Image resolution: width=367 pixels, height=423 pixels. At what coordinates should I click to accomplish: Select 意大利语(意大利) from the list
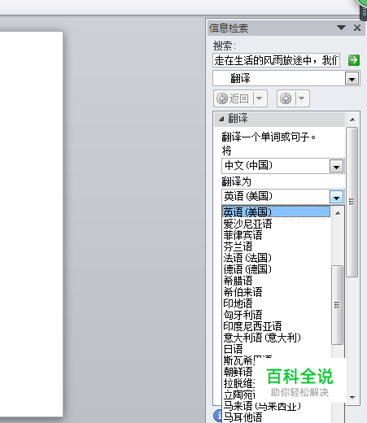tap(276, 338)
